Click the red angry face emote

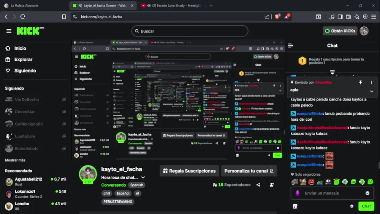click(x=311, y=182)
